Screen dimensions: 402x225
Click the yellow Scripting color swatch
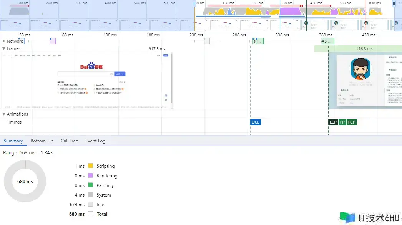click(91, 166)
